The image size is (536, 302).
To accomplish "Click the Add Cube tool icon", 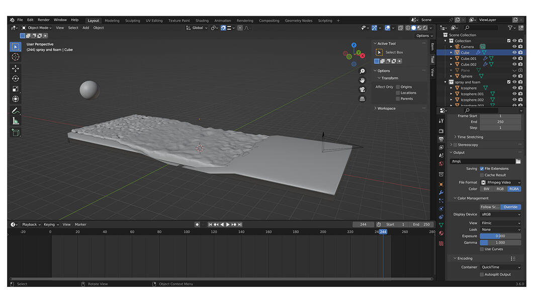I will click(15, 132).
